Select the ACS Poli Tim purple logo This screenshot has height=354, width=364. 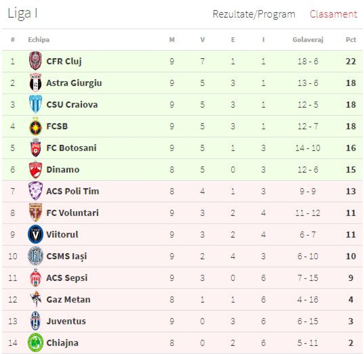click(x=35, y=191)
